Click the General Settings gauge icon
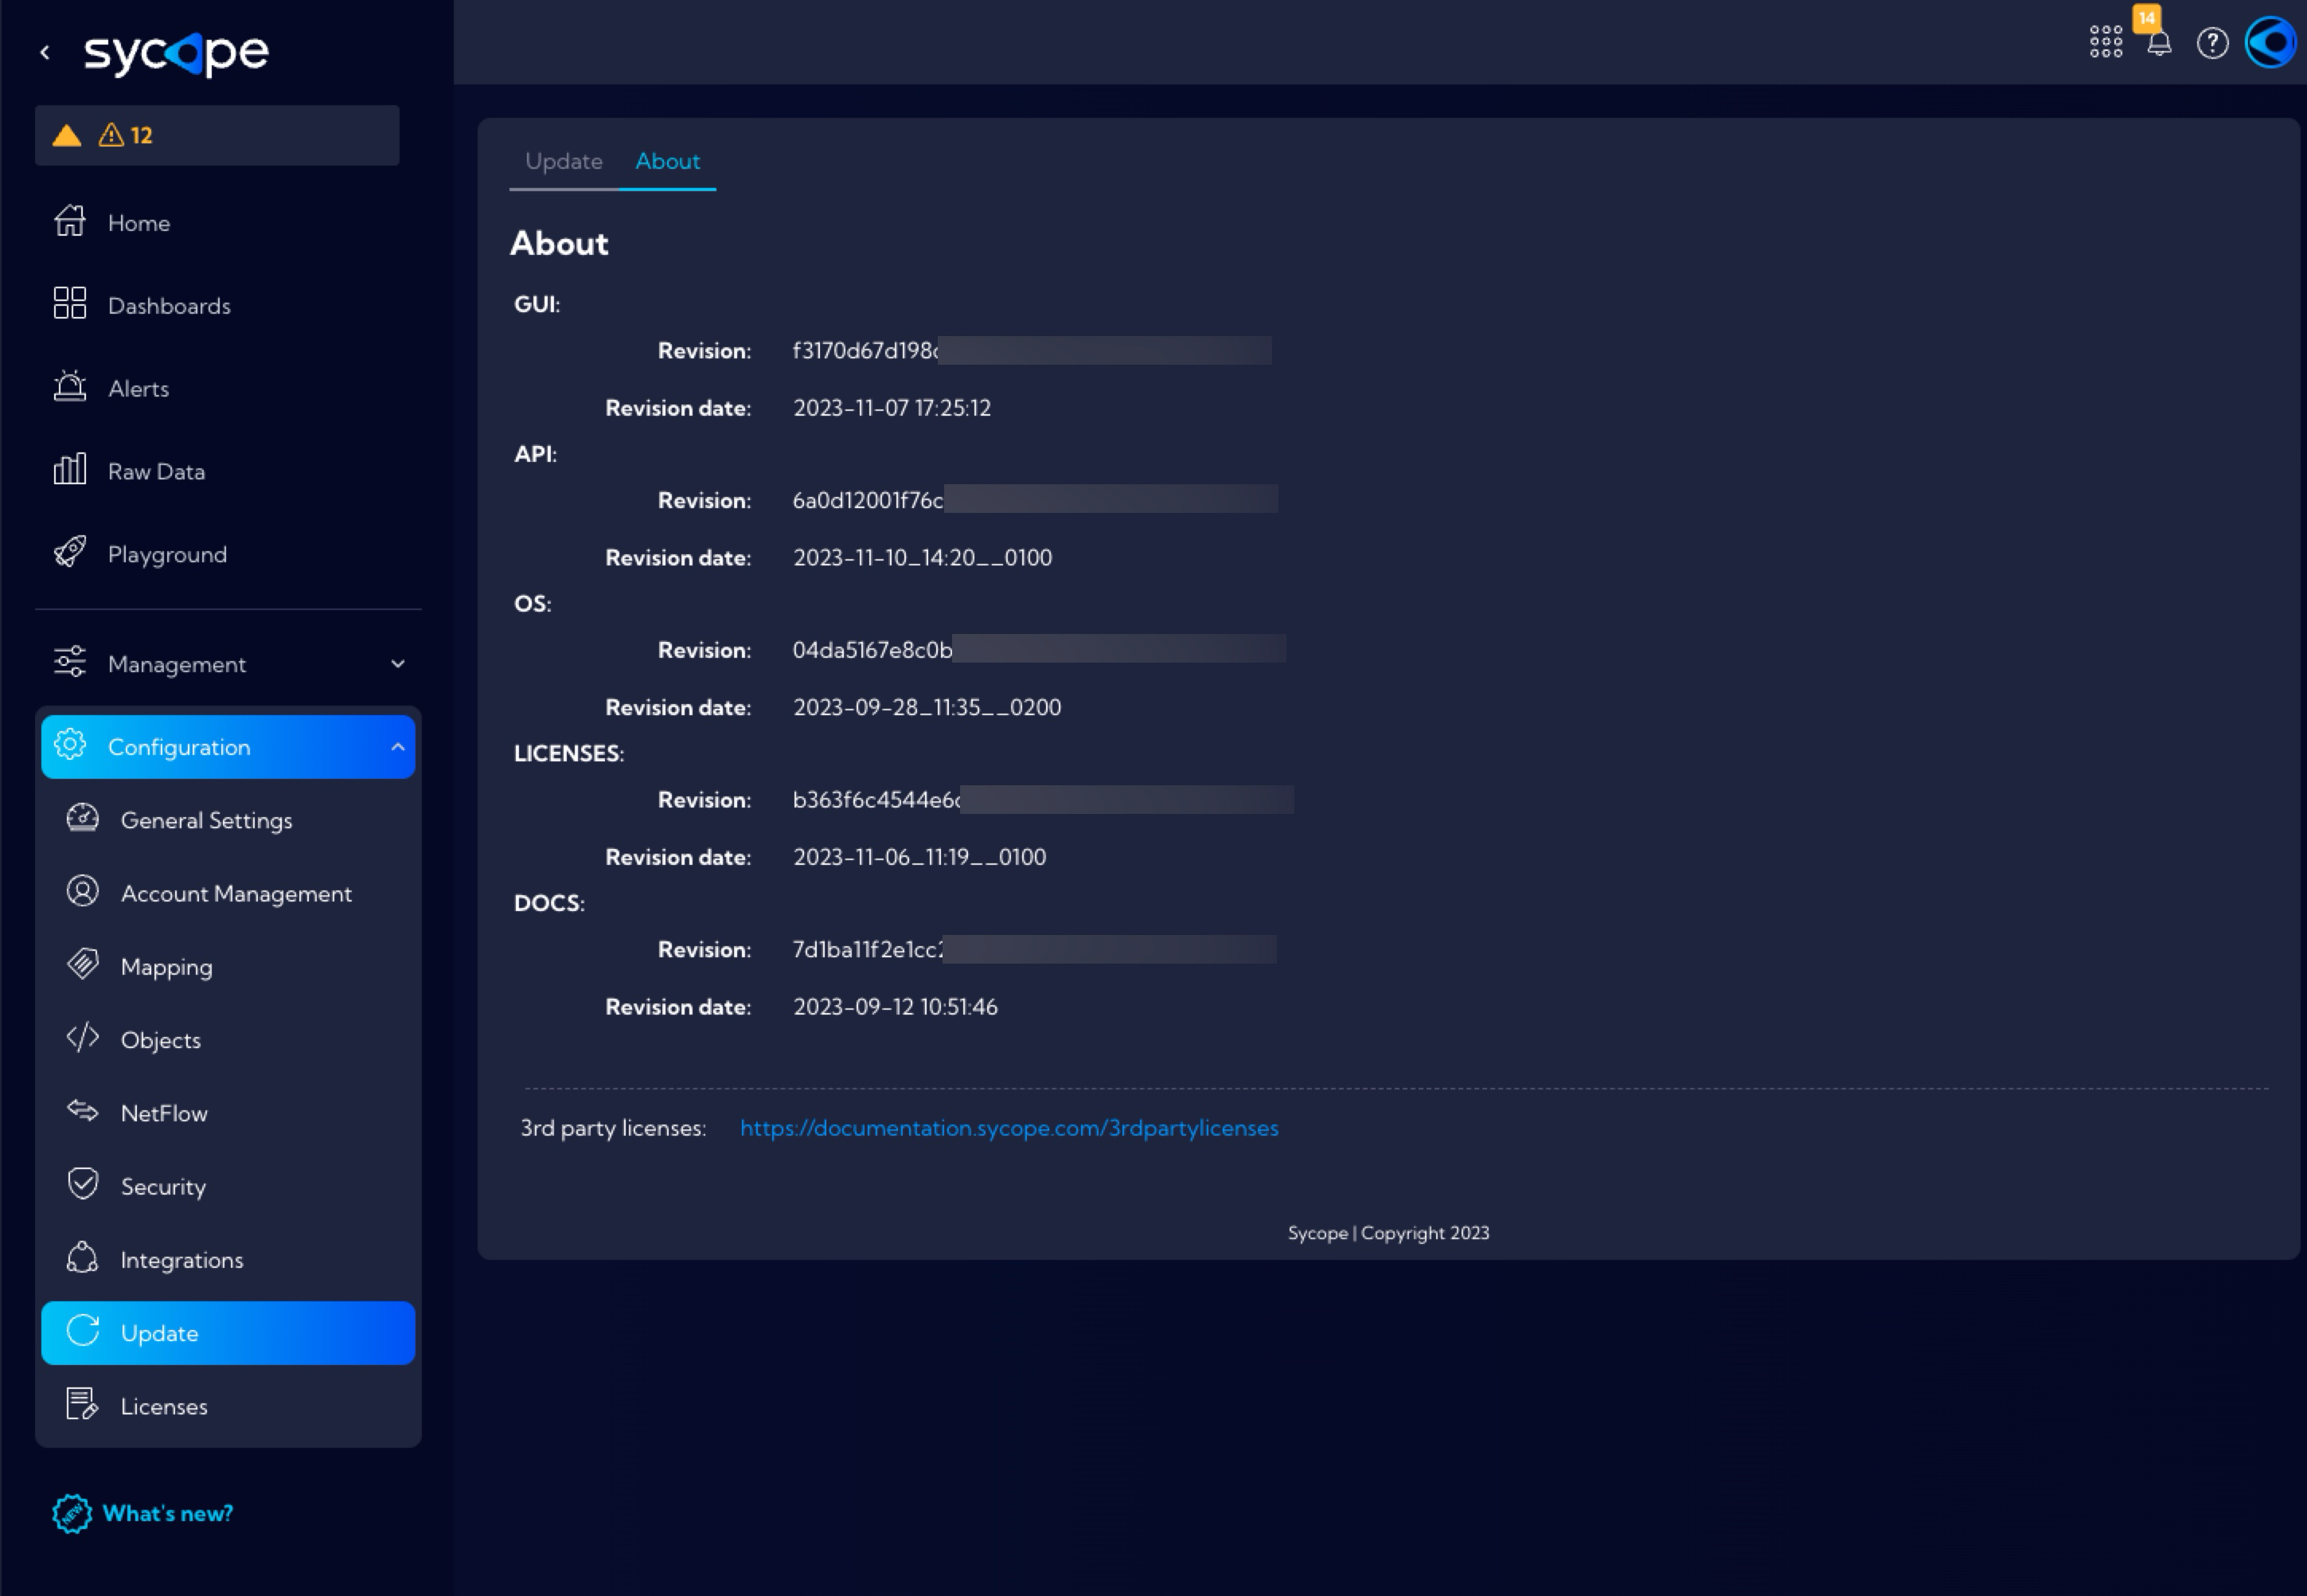This screenshot has width=2307, height=1596. point(83,818)
